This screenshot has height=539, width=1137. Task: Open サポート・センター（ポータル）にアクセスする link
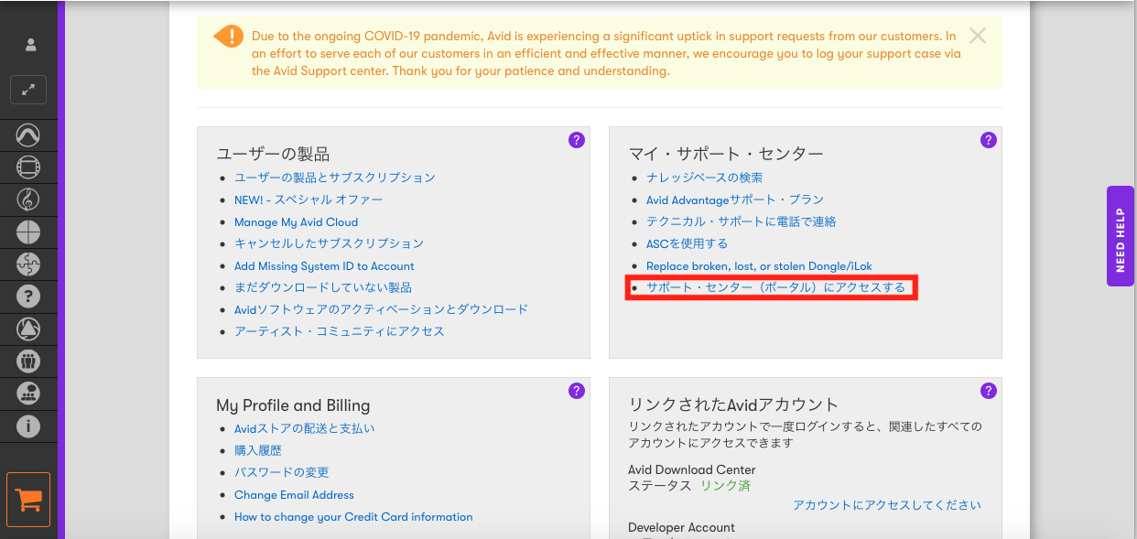tap(775, 287)
